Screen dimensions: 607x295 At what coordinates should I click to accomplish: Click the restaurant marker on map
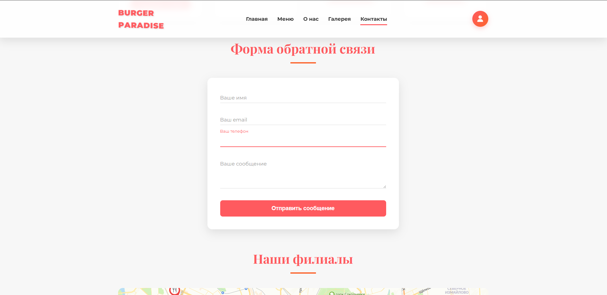coord(175,291)
